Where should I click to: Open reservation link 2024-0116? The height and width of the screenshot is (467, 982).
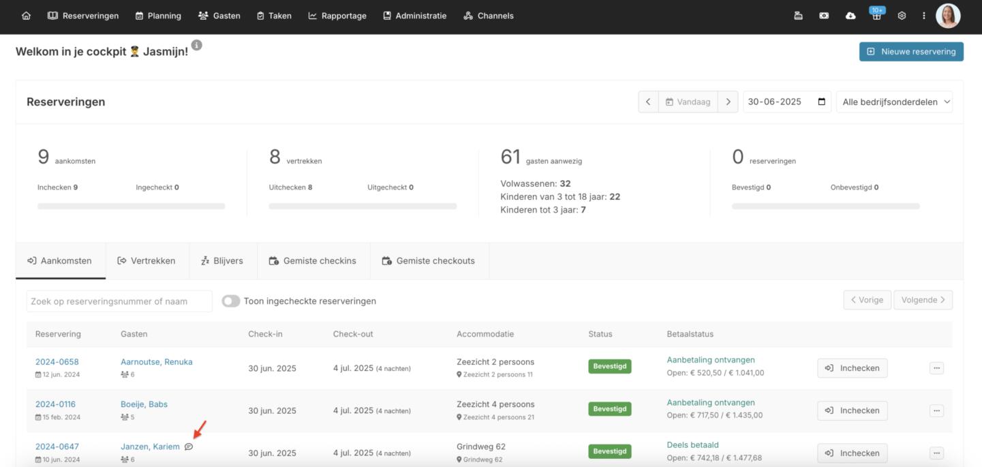[55, 404]
